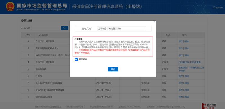Click 修改 for 纤缘粉

click(181, 76)
